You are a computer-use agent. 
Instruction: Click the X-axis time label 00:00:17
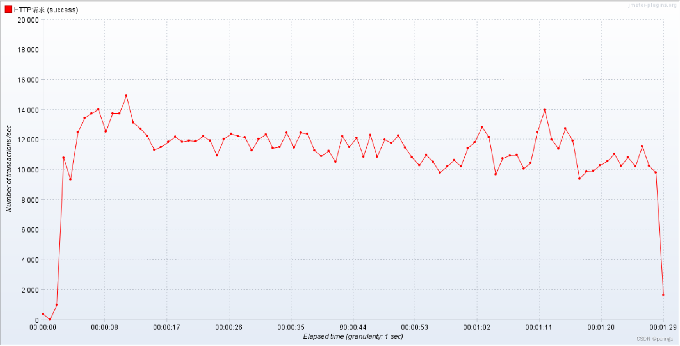click(167, 327)
